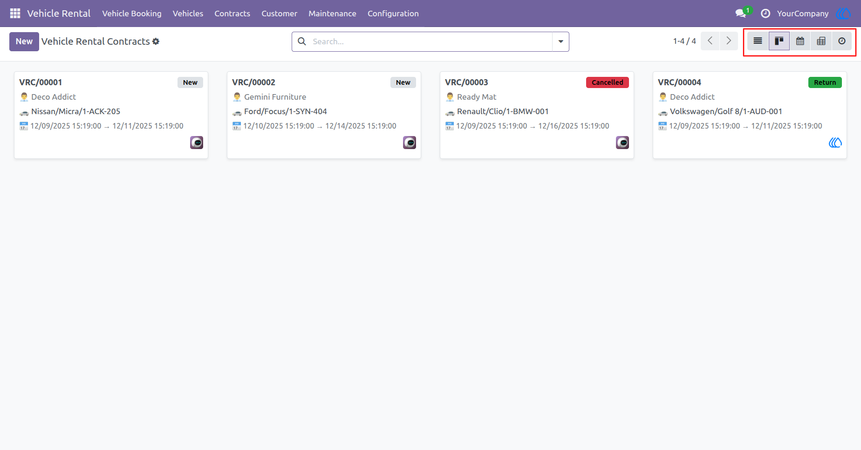861x450 pixels.
Task: Click Gemini Furniture customer name
Action: click(x=275, y=97)
